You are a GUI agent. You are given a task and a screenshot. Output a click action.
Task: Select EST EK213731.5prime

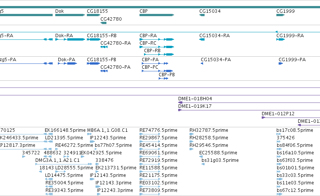(116, 168)
